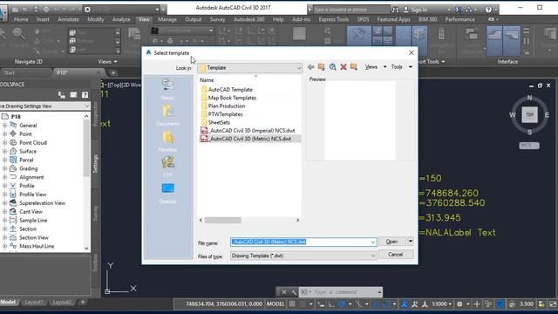
Task: Toggle the infer constraints icon in status bar
Action: point(321,304)
